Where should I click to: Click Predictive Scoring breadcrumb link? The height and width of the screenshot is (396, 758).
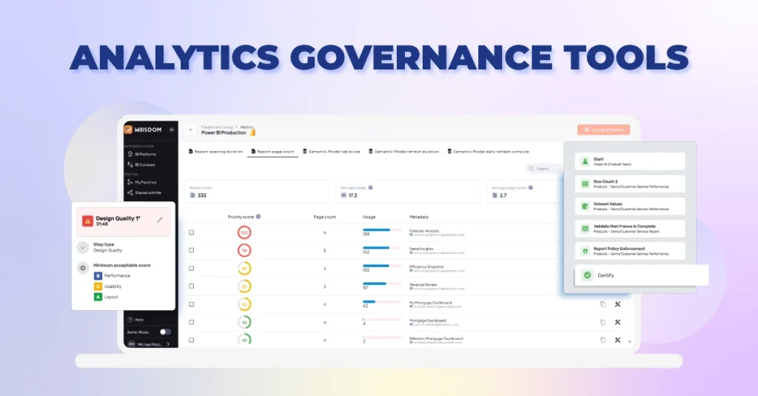pos(217,127)
